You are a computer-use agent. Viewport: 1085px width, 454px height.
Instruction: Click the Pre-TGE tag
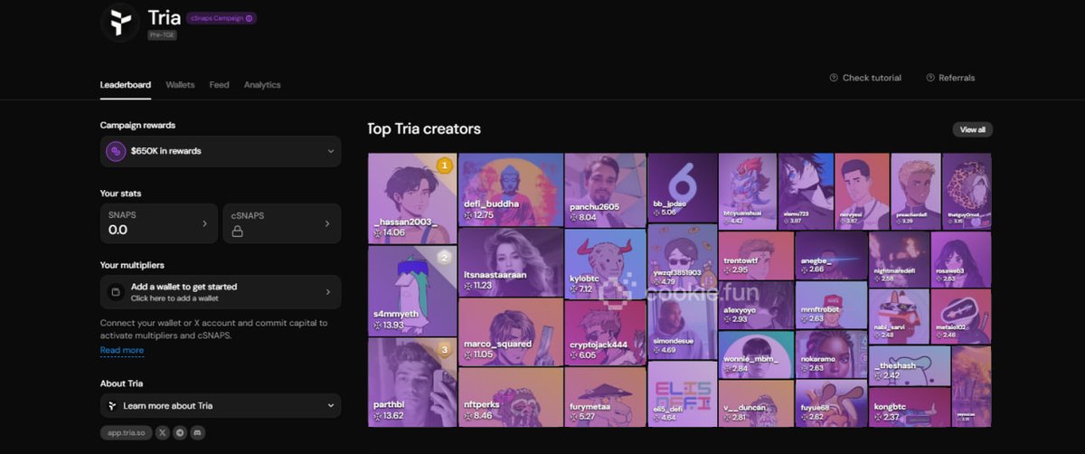point(163,35)
